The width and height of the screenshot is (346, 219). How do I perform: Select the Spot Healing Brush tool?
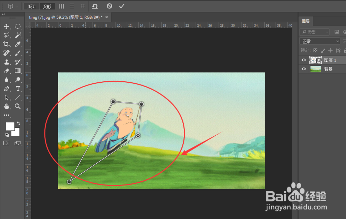[x=6, y=53]
